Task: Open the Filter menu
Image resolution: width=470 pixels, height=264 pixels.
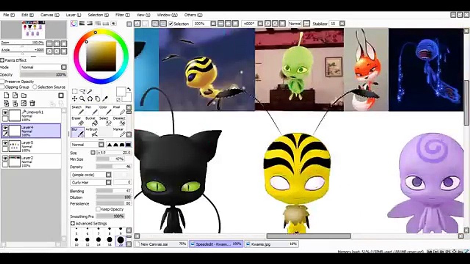Action: 123,15
